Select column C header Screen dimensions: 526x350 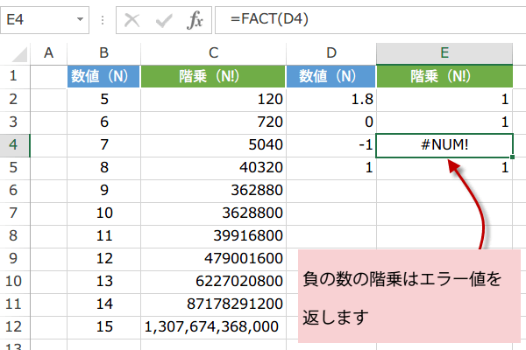pyautogui.click(x=213, y=52)
